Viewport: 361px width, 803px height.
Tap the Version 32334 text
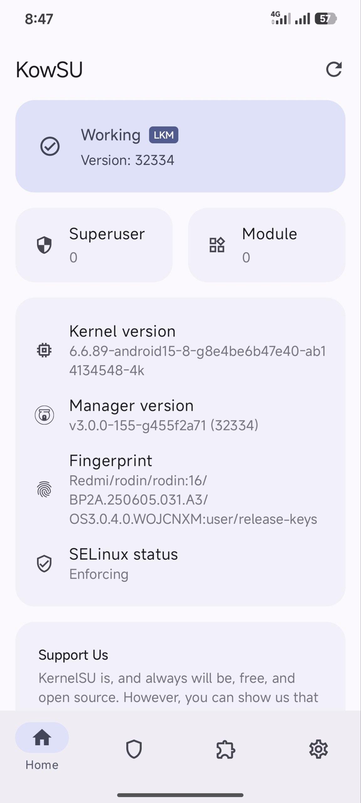tap(128, 160)
